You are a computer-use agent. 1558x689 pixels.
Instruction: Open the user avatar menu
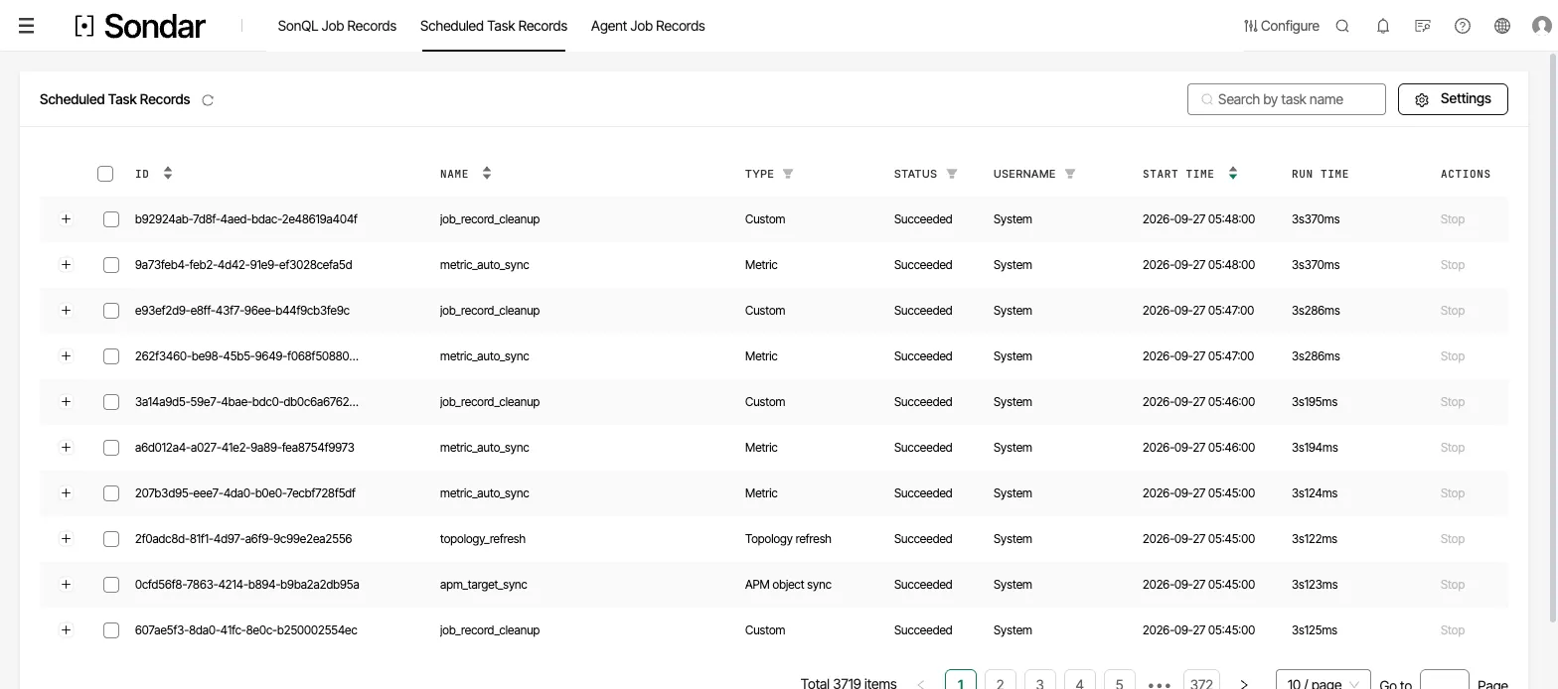[x=1542, y=26]
